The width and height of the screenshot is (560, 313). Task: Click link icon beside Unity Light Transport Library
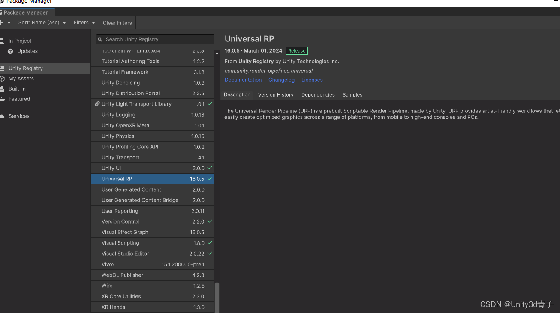coord(97,104)
